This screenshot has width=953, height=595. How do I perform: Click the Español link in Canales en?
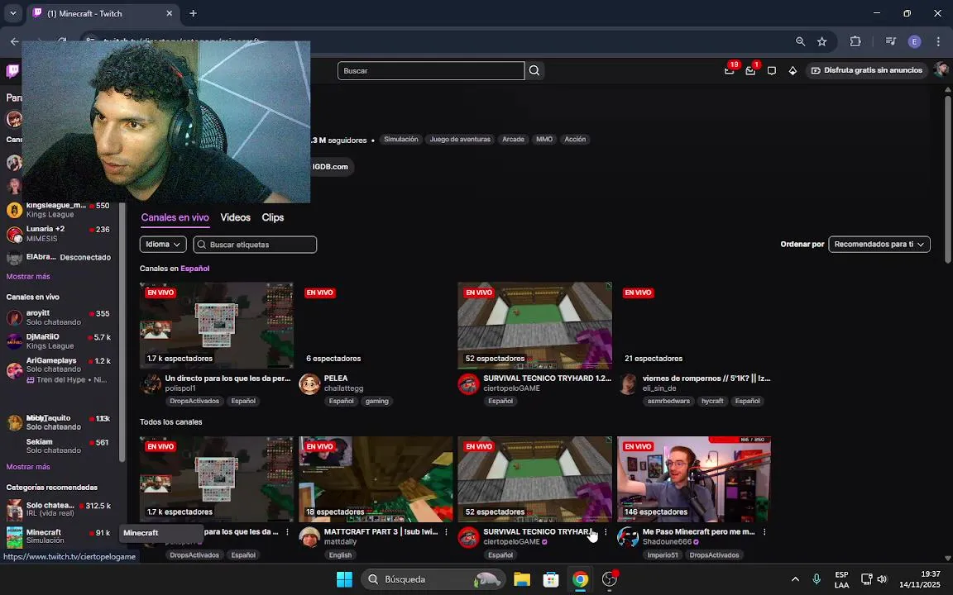click(194, 269)
